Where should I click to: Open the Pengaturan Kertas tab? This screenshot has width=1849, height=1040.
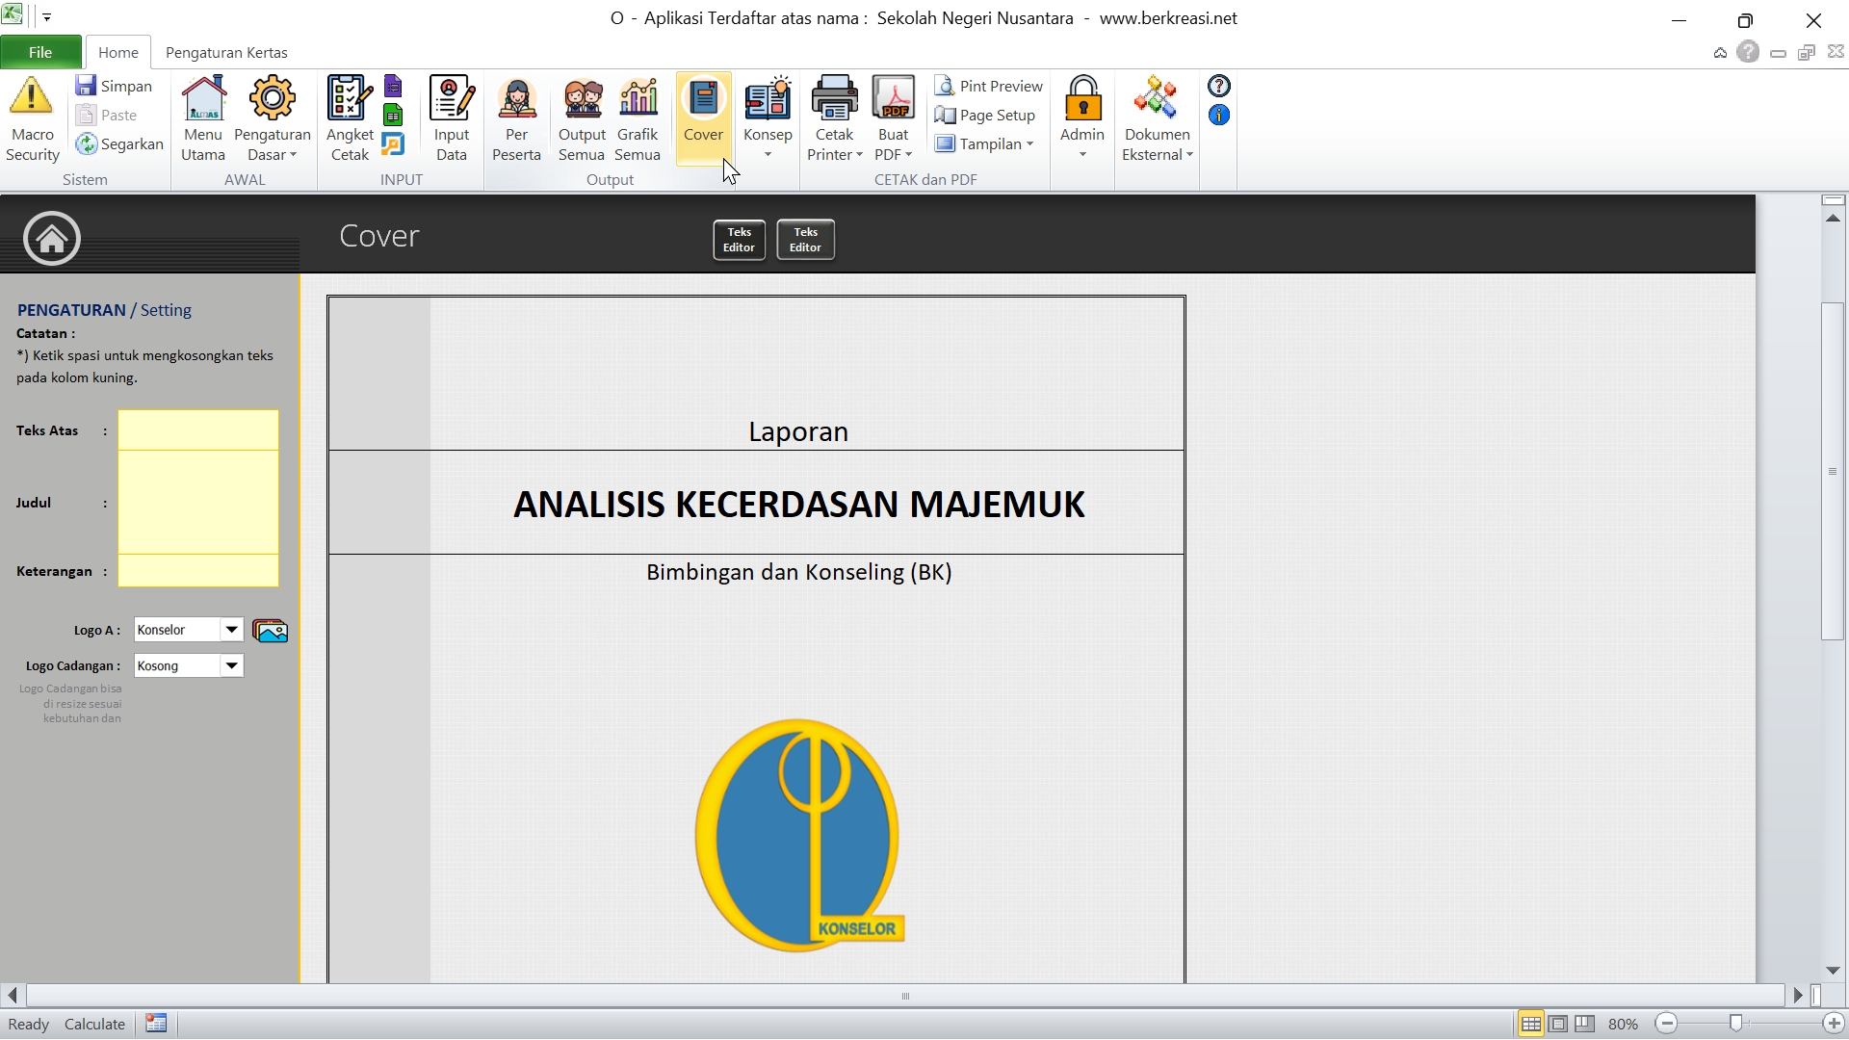pos(226,52)
